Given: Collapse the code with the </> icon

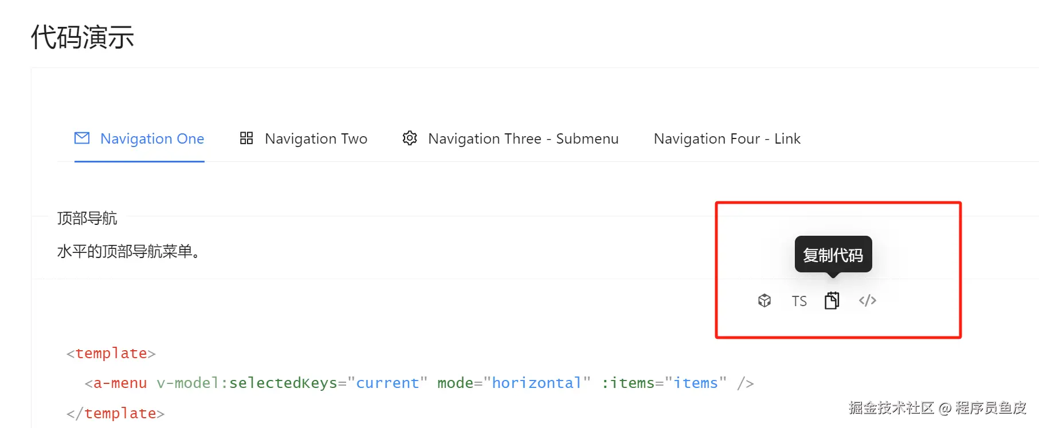Looking at the screenshot, I should (x=868, y=300).
